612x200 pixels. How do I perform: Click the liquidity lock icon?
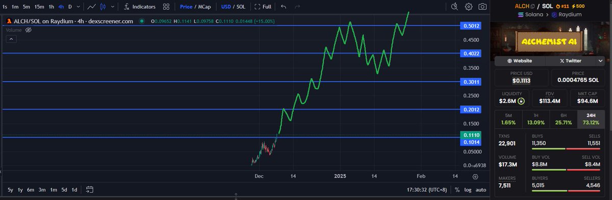521,101
